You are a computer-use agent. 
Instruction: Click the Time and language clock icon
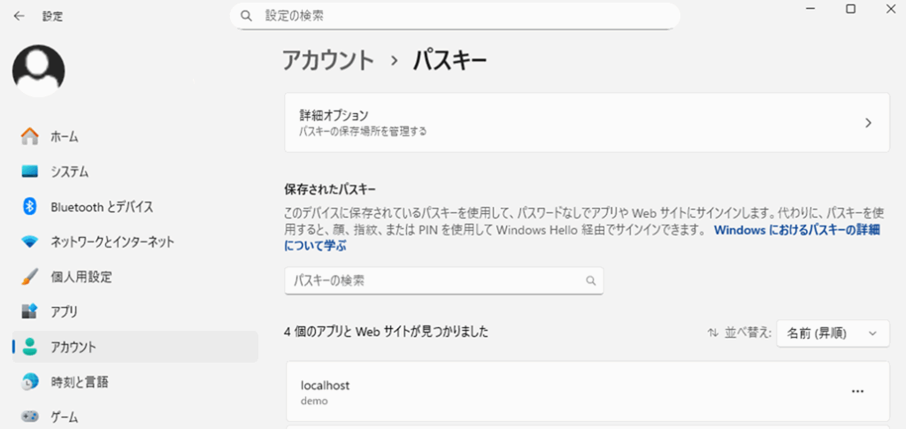point(30,382)
